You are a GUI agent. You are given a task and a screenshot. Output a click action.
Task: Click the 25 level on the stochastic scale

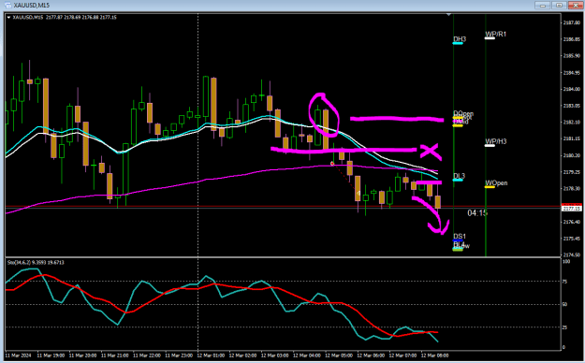point(564,327)
